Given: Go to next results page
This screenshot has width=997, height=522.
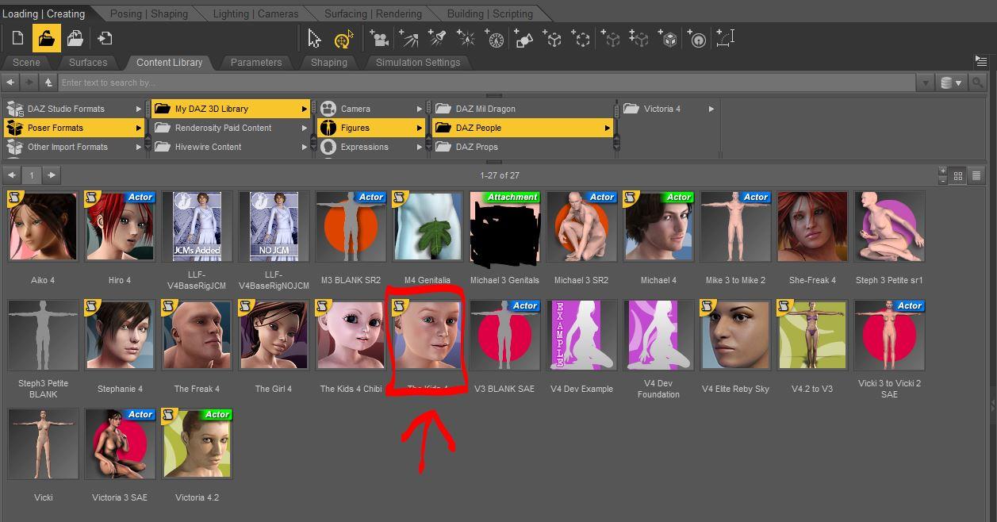Looking at the screenshot, I should [52, 175].
